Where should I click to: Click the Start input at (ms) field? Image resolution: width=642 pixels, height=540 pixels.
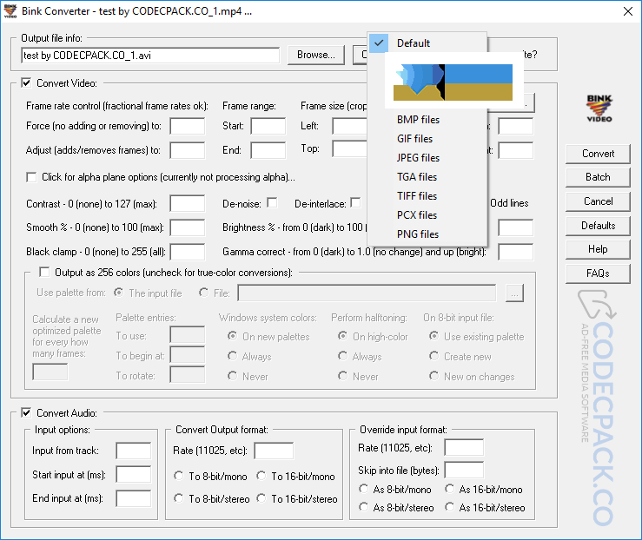coord(134,475)
